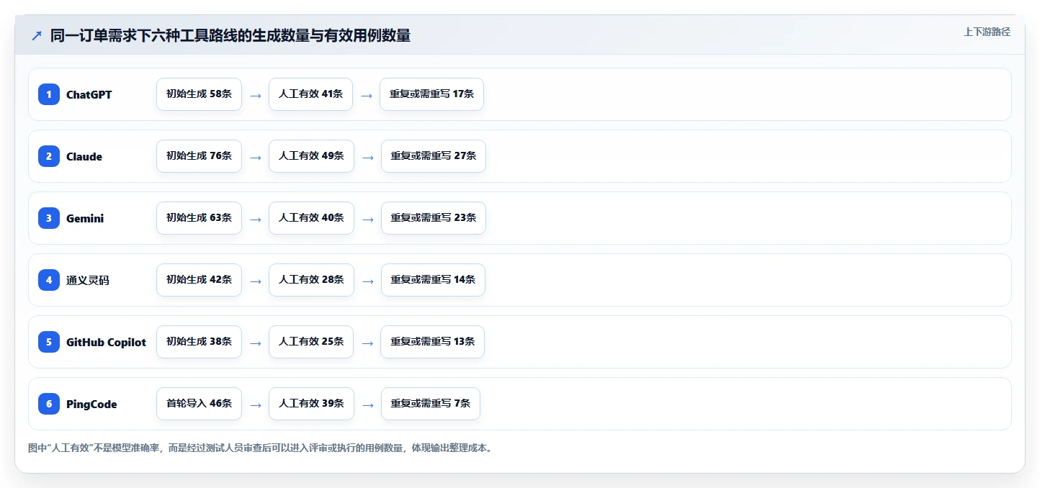Click the 初始生成 63条 box
Screen dimensions: 1040x488
[199, 218]
